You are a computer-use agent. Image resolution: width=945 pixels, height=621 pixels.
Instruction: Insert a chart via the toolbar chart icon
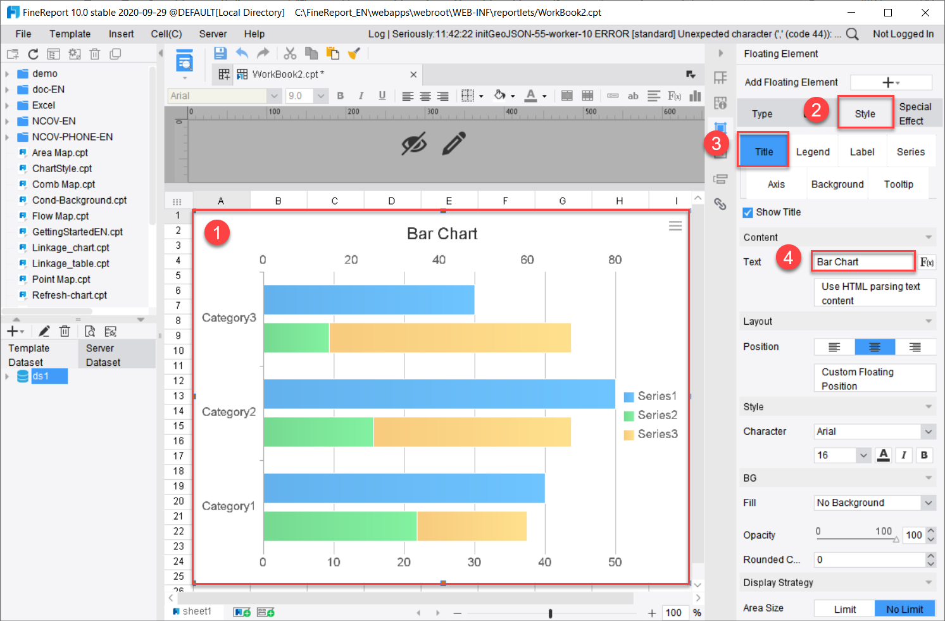[x=694, y=96]
